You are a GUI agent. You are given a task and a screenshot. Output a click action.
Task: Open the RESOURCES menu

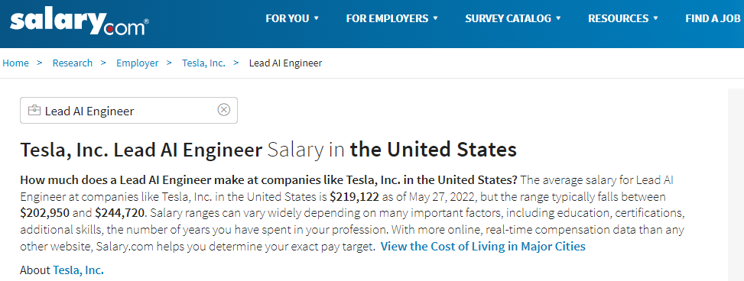point(619,18)
